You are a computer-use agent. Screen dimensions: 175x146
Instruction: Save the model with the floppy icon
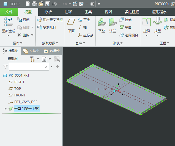click(48, 4)
